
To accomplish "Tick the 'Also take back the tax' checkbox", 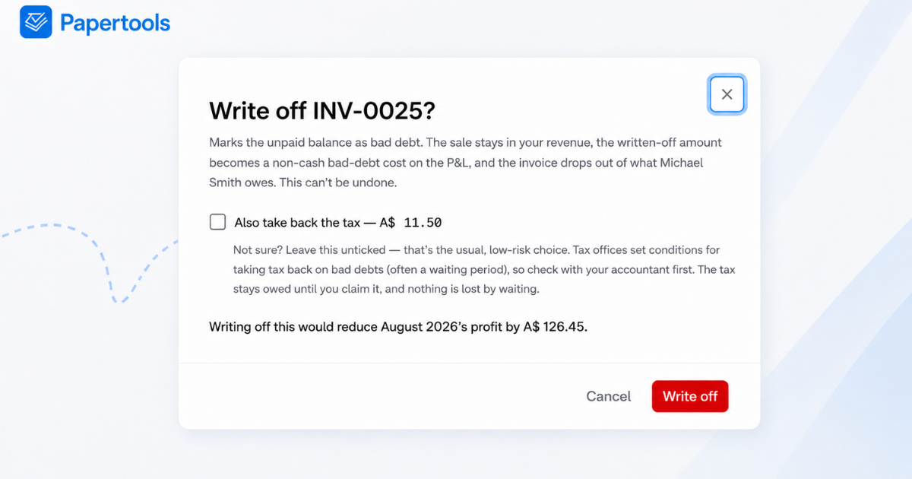I will (218, 222).
